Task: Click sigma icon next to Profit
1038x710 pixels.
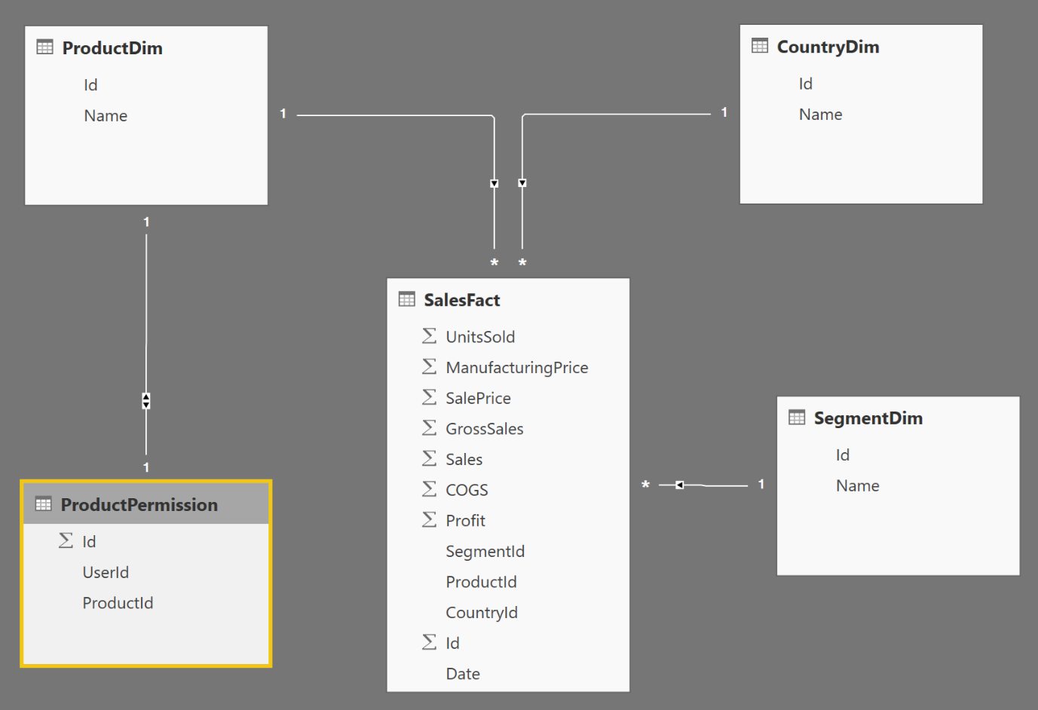Action: (429, 519)
